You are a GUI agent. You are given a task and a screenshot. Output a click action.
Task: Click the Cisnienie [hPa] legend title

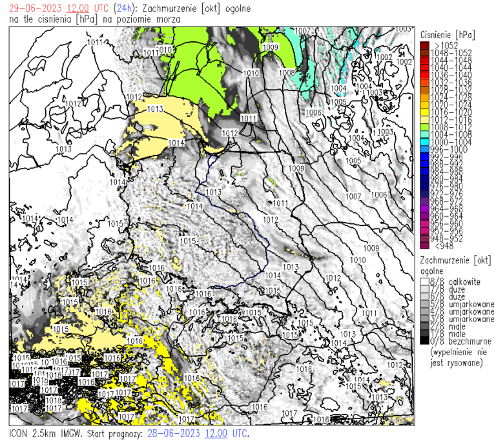(447, 34)
